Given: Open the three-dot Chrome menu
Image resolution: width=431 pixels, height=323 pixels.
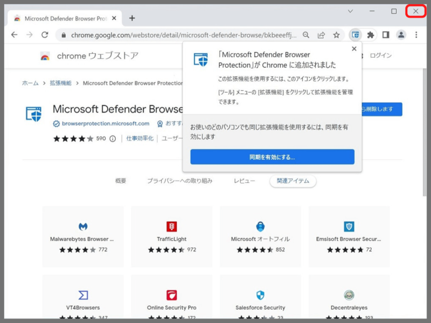Looking at the screenshot, I should [x=416, y=34].
